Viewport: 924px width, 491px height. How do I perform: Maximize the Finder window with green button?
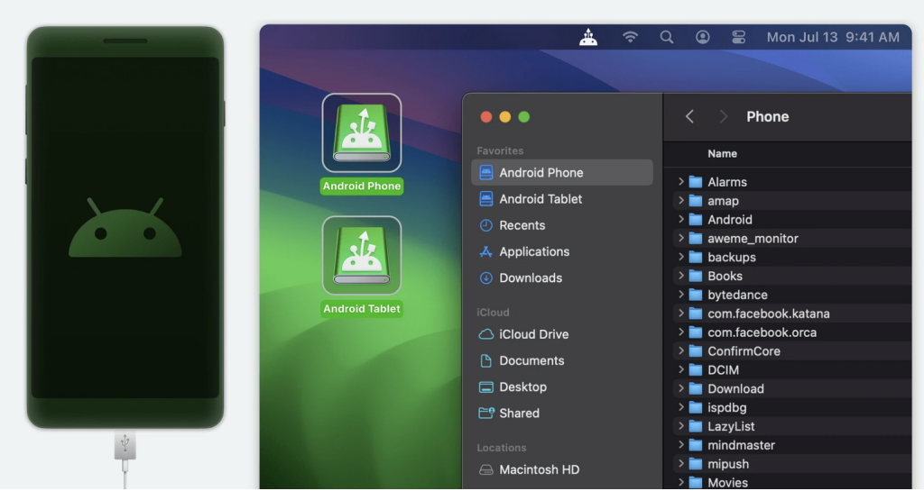(524, 117)
